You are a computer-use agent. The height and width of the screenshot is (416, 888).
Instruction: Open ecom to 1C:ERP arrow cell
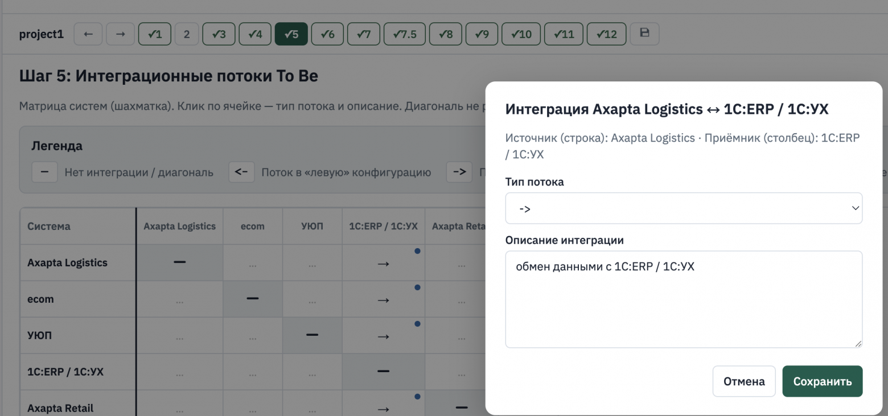[383, 299]
